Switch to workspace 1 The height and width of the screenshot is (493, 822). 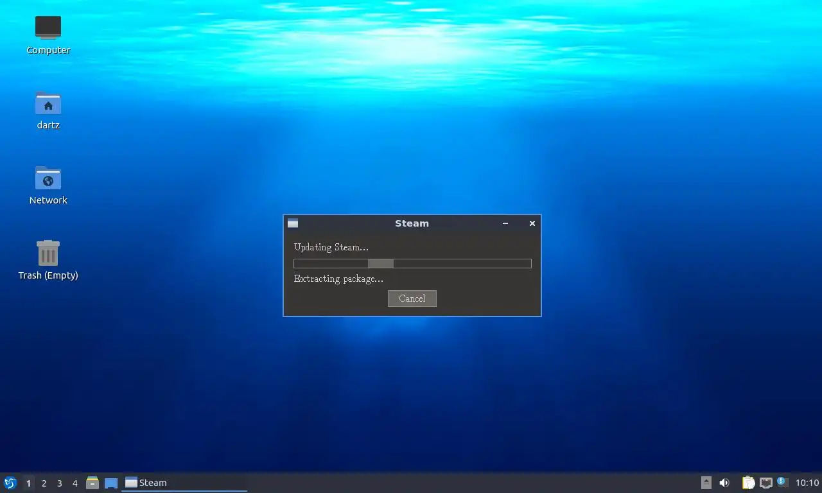point(28,483)
